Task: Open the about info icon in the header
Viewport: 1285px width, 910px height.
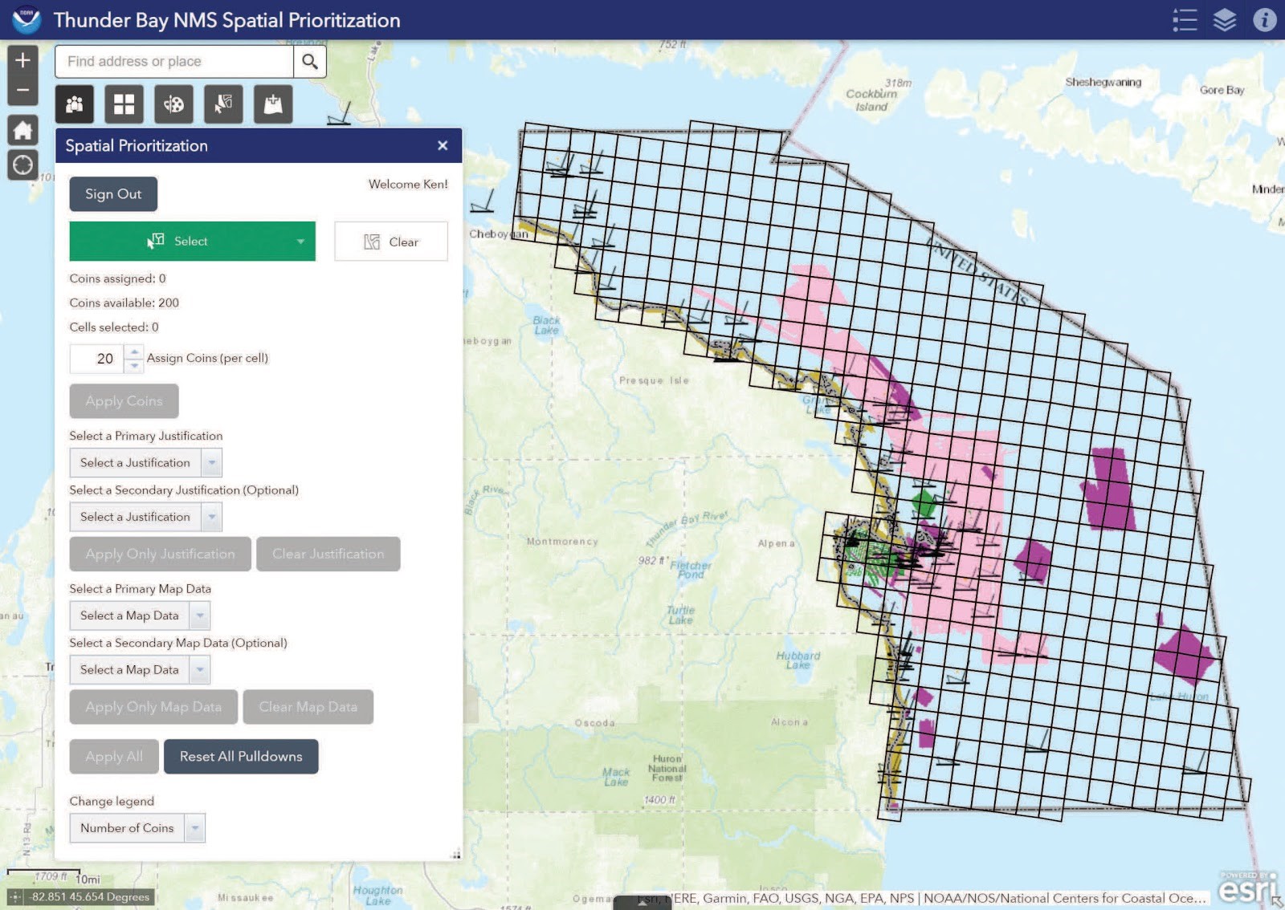Action: (1265, 20)
